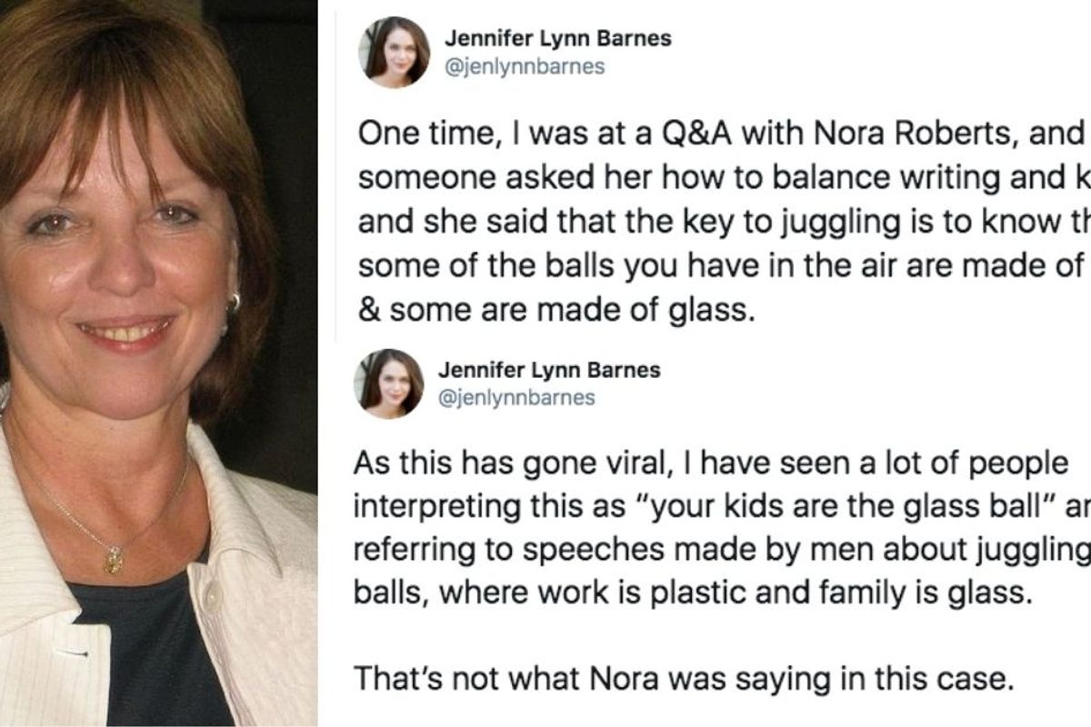Click the line "That's not what Nora was saying"
1091x727 pixels.
pyautogui.click(x=680, y=679)
